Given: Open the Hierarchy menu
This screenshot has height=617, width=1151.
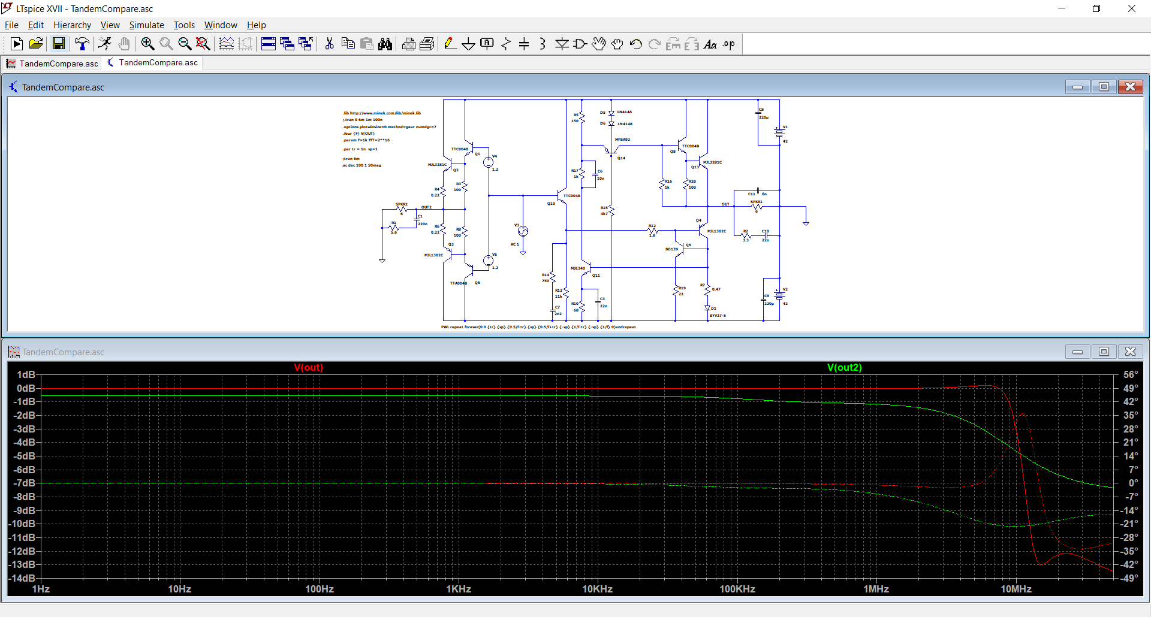Looking at the screenshot, I should (x=72, y=25).
